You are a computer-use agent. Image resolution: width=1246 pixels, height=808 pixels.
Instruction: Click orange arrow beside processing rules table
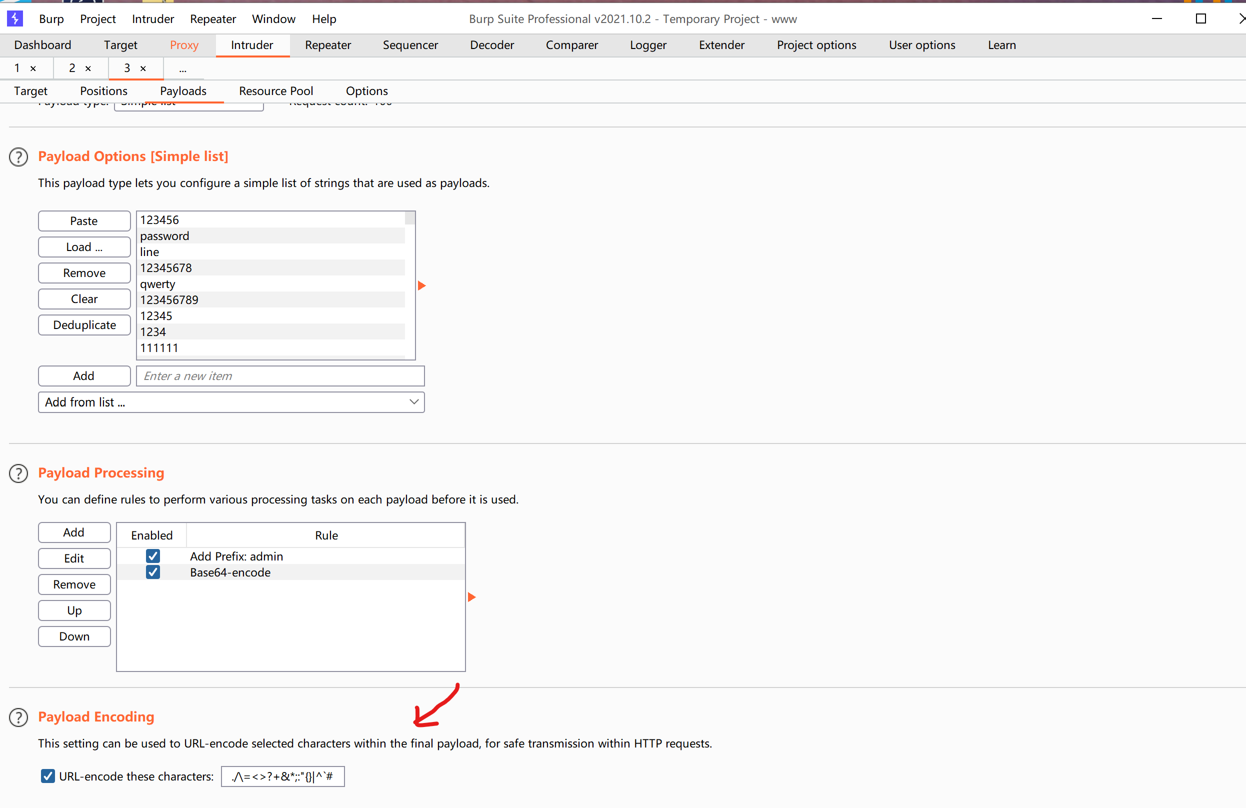(x=471, y=597)
